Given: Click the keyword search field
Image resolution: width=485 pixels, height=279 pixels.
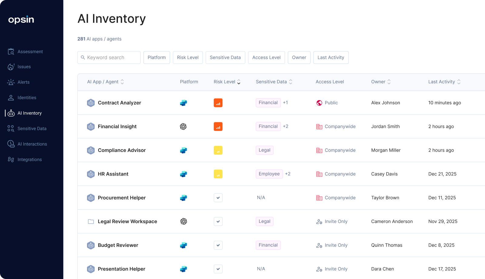Looking at the screenshot, I should pyautogui.click(x=109, y=57).
